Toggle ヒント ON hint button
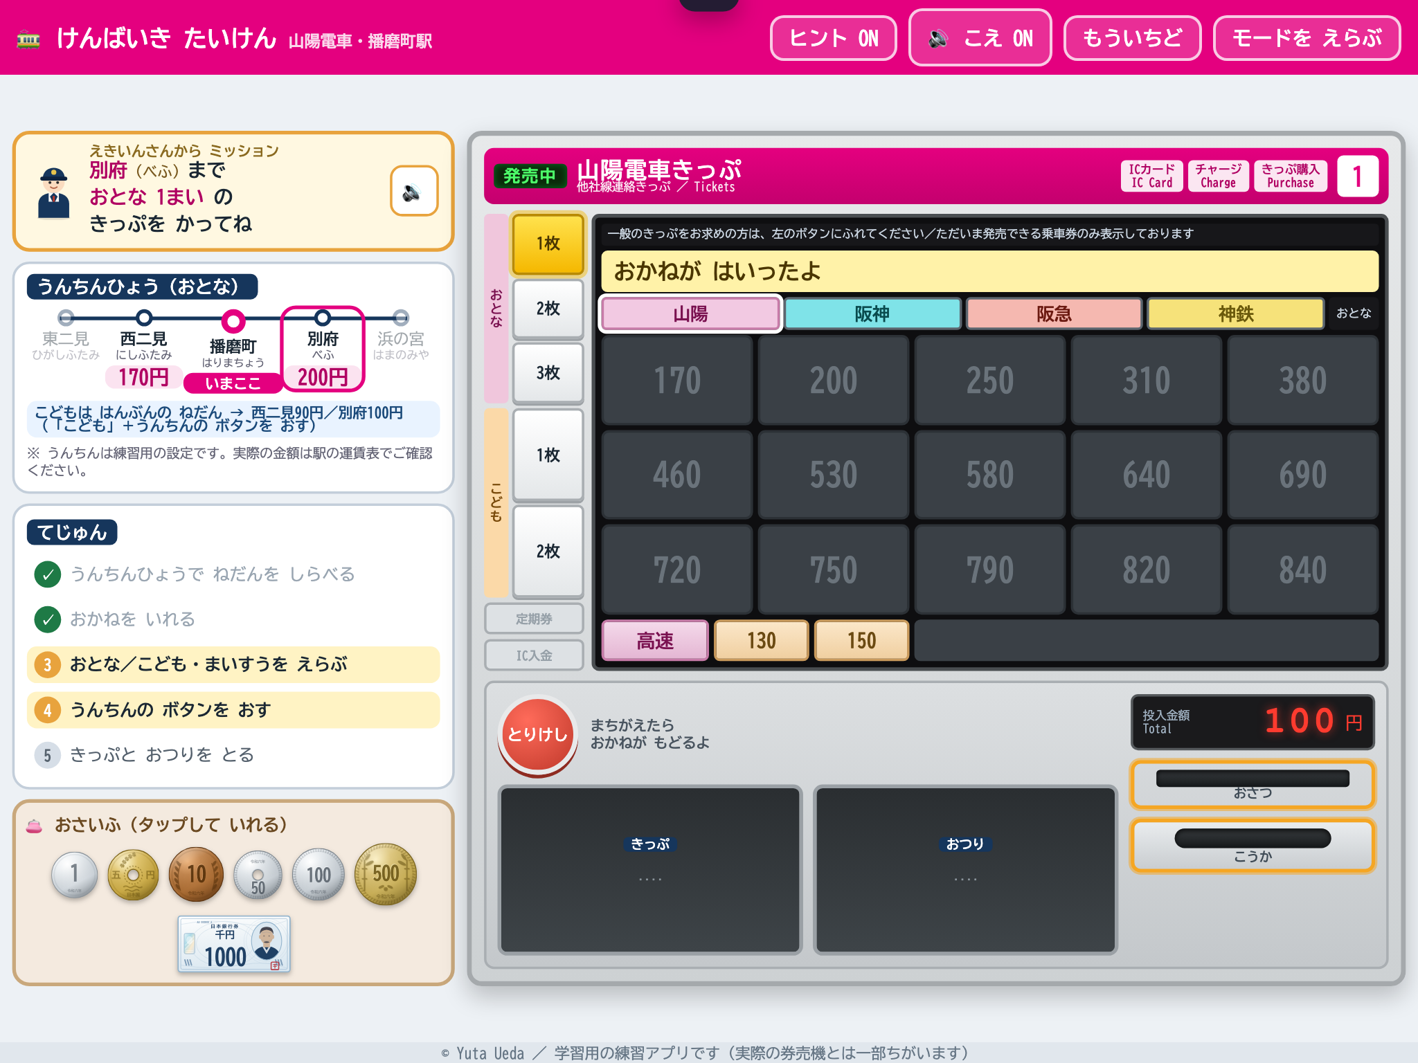The height and width of the screenshot is (1063, 1418). 834,38
